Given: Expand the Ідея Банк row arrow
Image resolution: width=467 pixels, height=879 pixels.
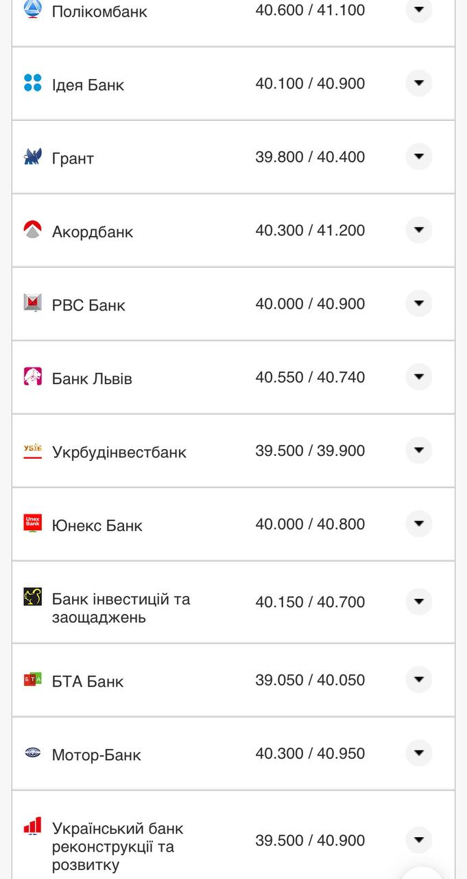Looking at the screenshot, I should tap(418, 84).
